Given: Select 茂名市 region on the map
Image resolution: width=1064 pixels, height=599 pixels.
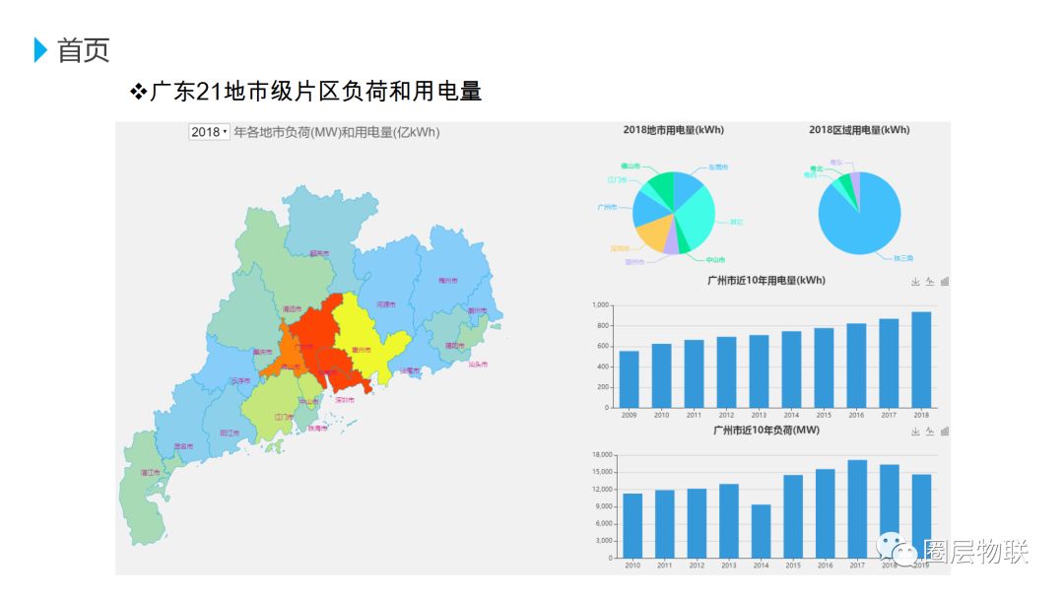Looking at the screenshot, I should pyautogui.click(x=180, y=424).
